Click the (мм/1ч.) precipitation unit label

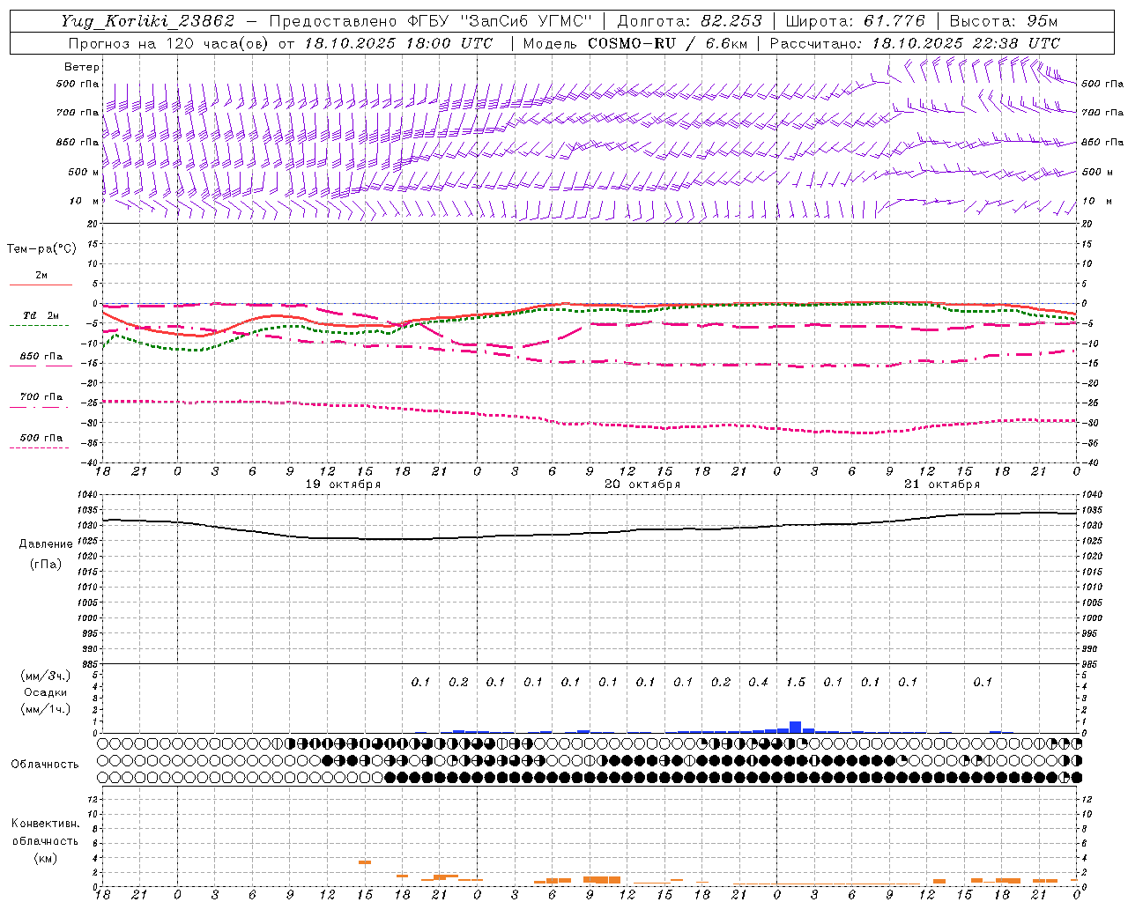pyautogui.click(x=45, y=709)
